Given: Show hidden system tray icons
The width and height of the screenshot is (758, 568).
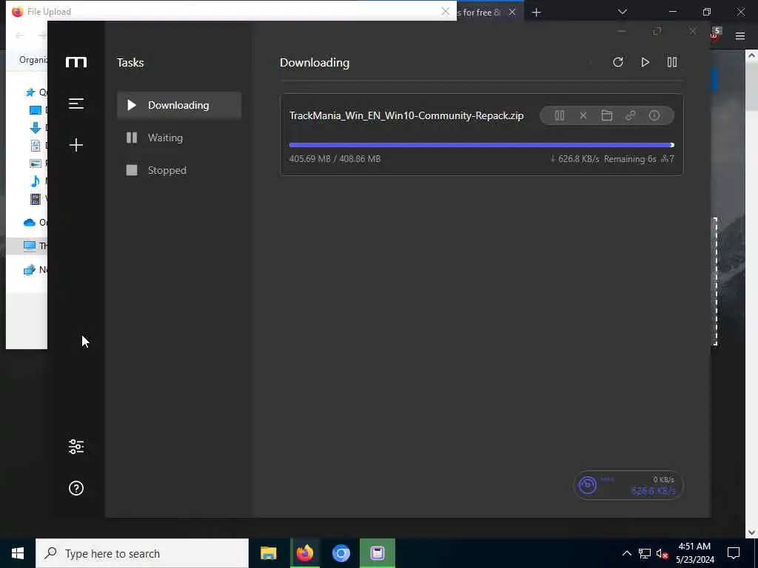Looking at the screenshot, I should pyautogui.click(x=626, y=553).
